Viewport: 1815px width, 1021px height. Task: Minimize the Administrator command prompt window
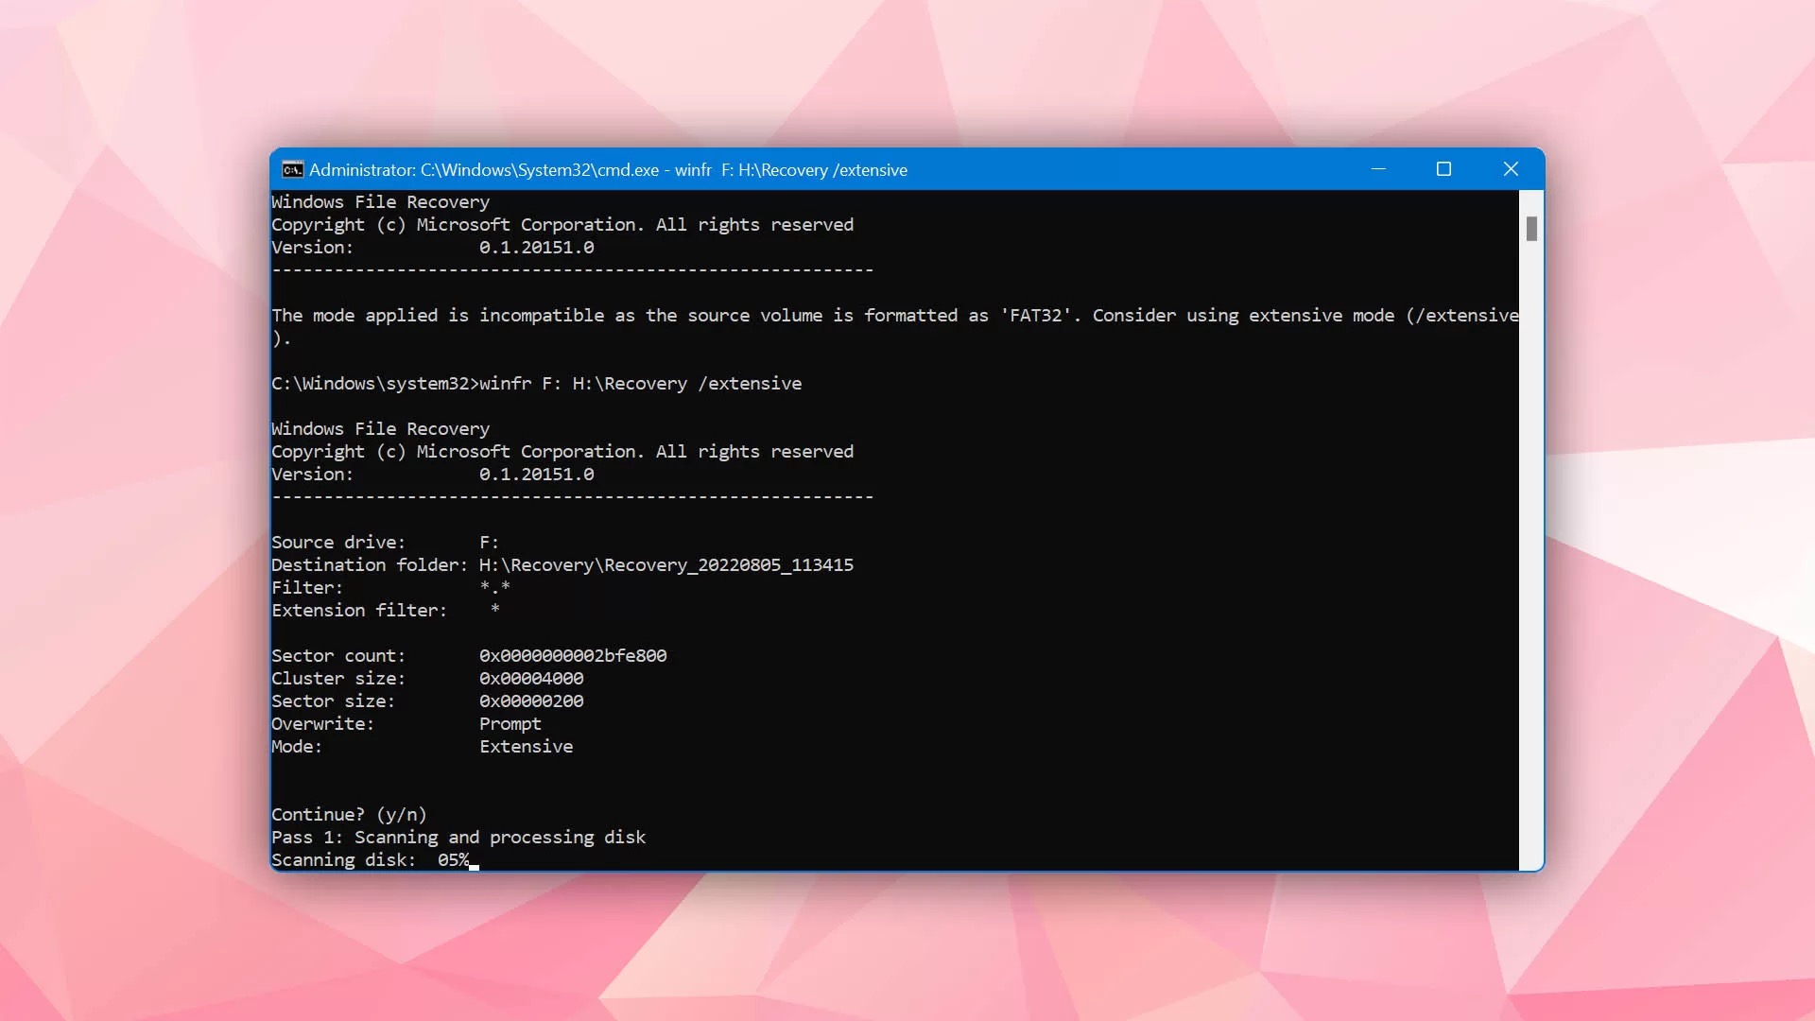coord(1378,169)
